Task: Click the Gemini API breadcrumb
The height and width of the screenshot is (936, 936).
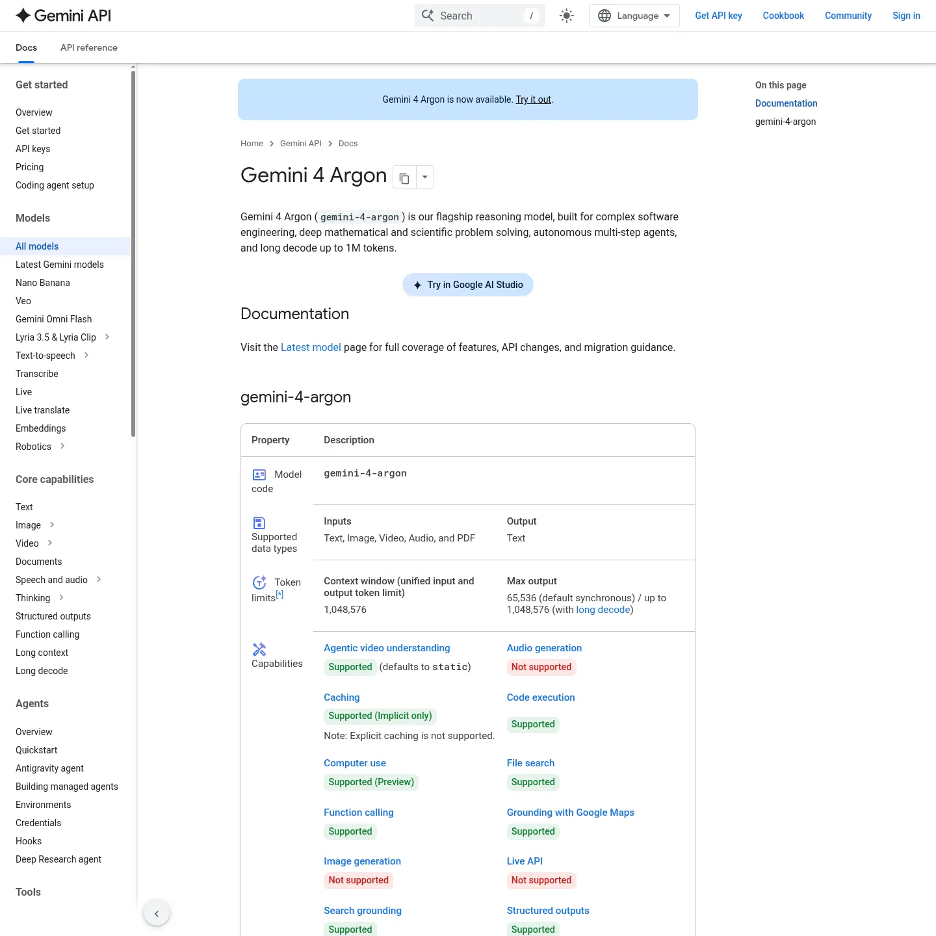Action: tap(301, 144)
